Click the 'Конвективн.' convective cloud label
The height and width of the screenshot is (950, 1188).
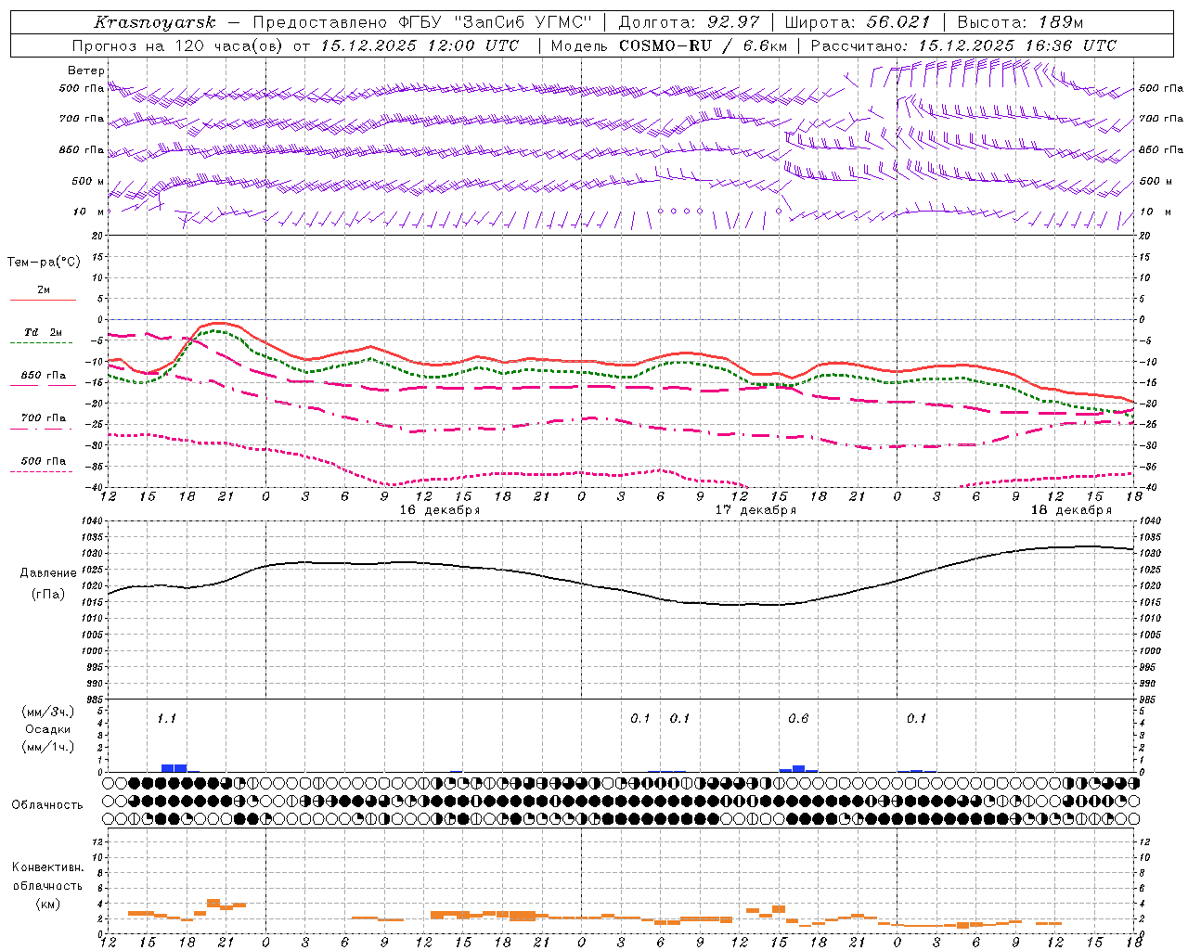(47, 867)
